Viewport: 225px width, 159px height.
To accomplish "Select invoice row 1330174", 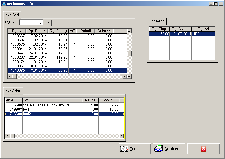I will pyautogui.click(x=67, y=62).
